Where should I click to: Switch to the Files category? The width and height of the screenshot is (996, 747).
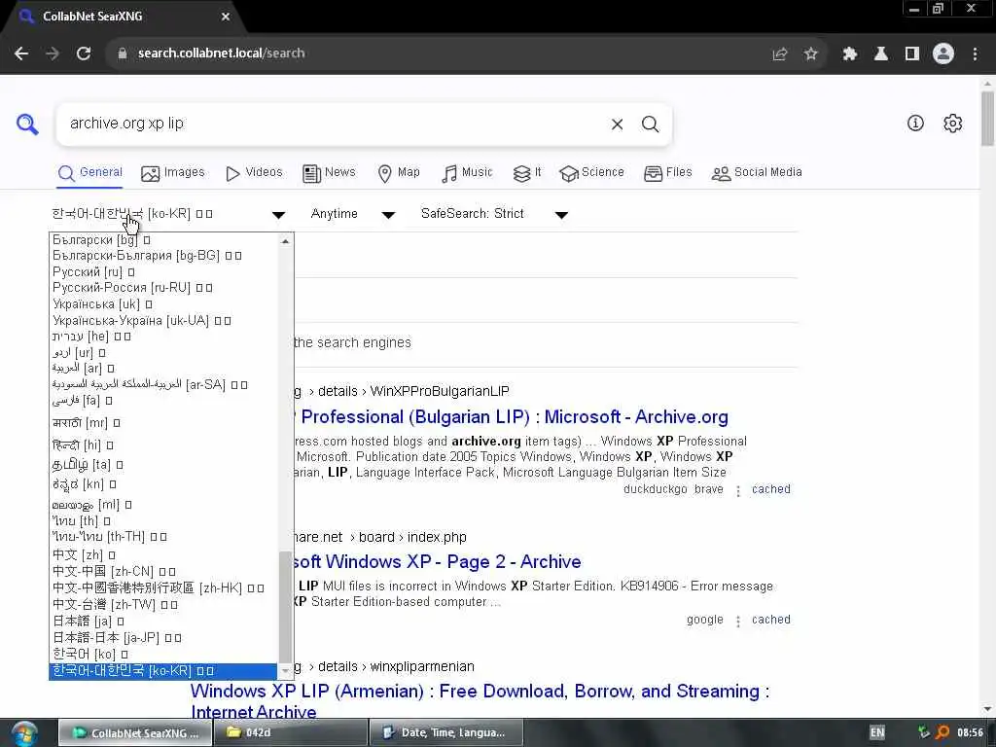[x=667, y=173]
